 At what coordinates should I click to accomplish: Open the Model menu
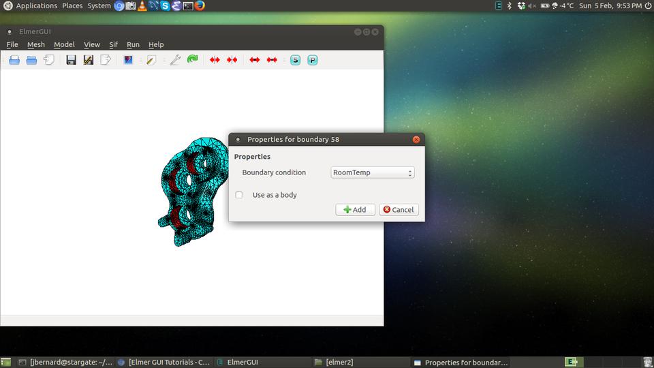pyautogui.click(x=64, y=44)
